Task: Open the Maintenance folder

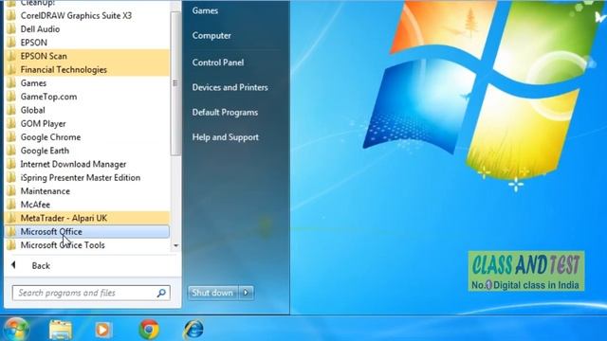Action: [87, 191]
